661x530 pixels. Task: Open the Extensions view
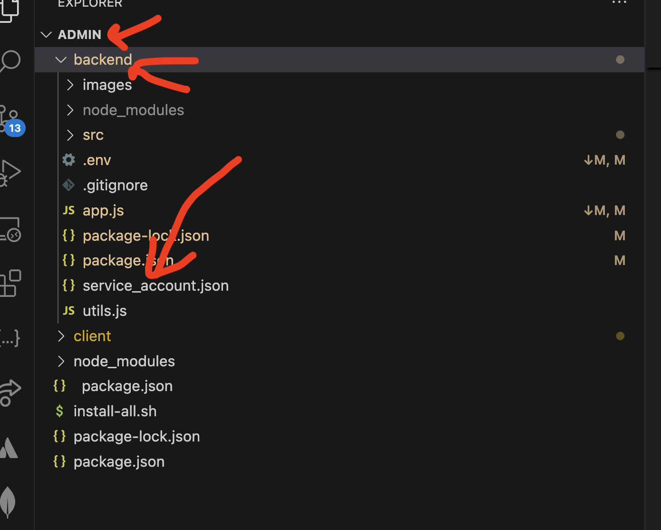click(10, 284)
